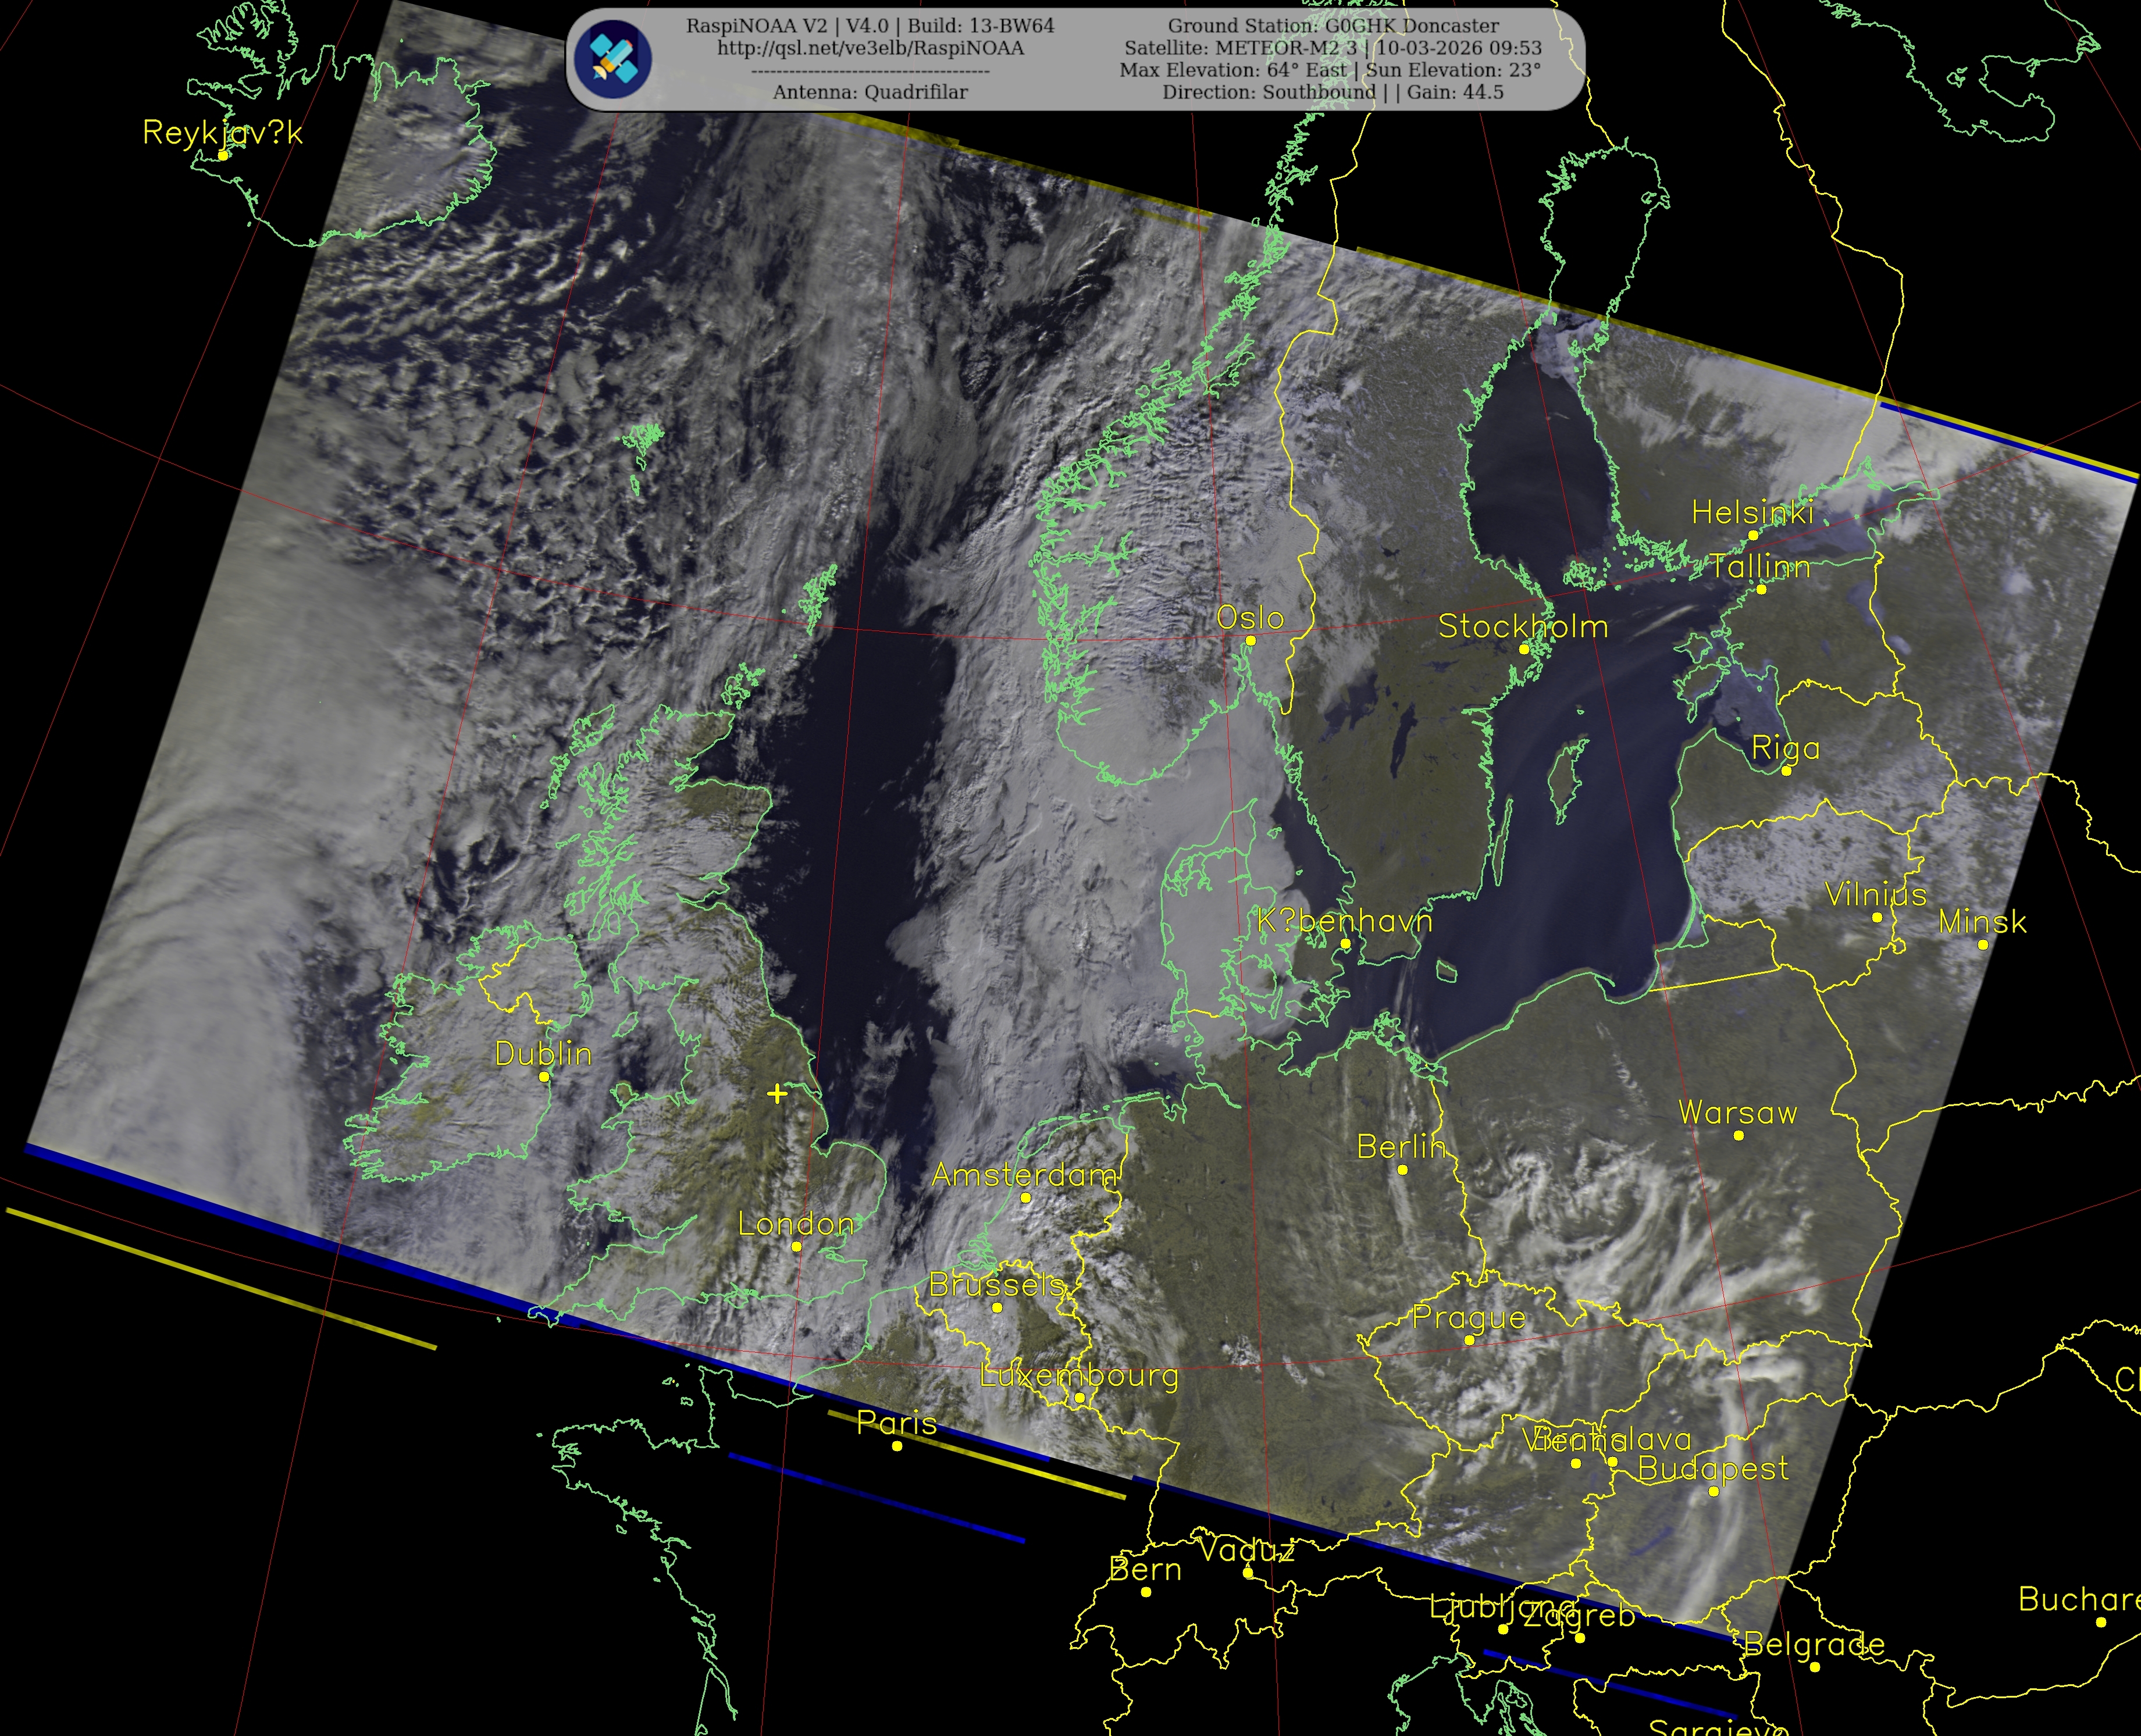Click the Warsaw city marker dot
The image size is (2141, 1736).
tap(1738, 1135)
